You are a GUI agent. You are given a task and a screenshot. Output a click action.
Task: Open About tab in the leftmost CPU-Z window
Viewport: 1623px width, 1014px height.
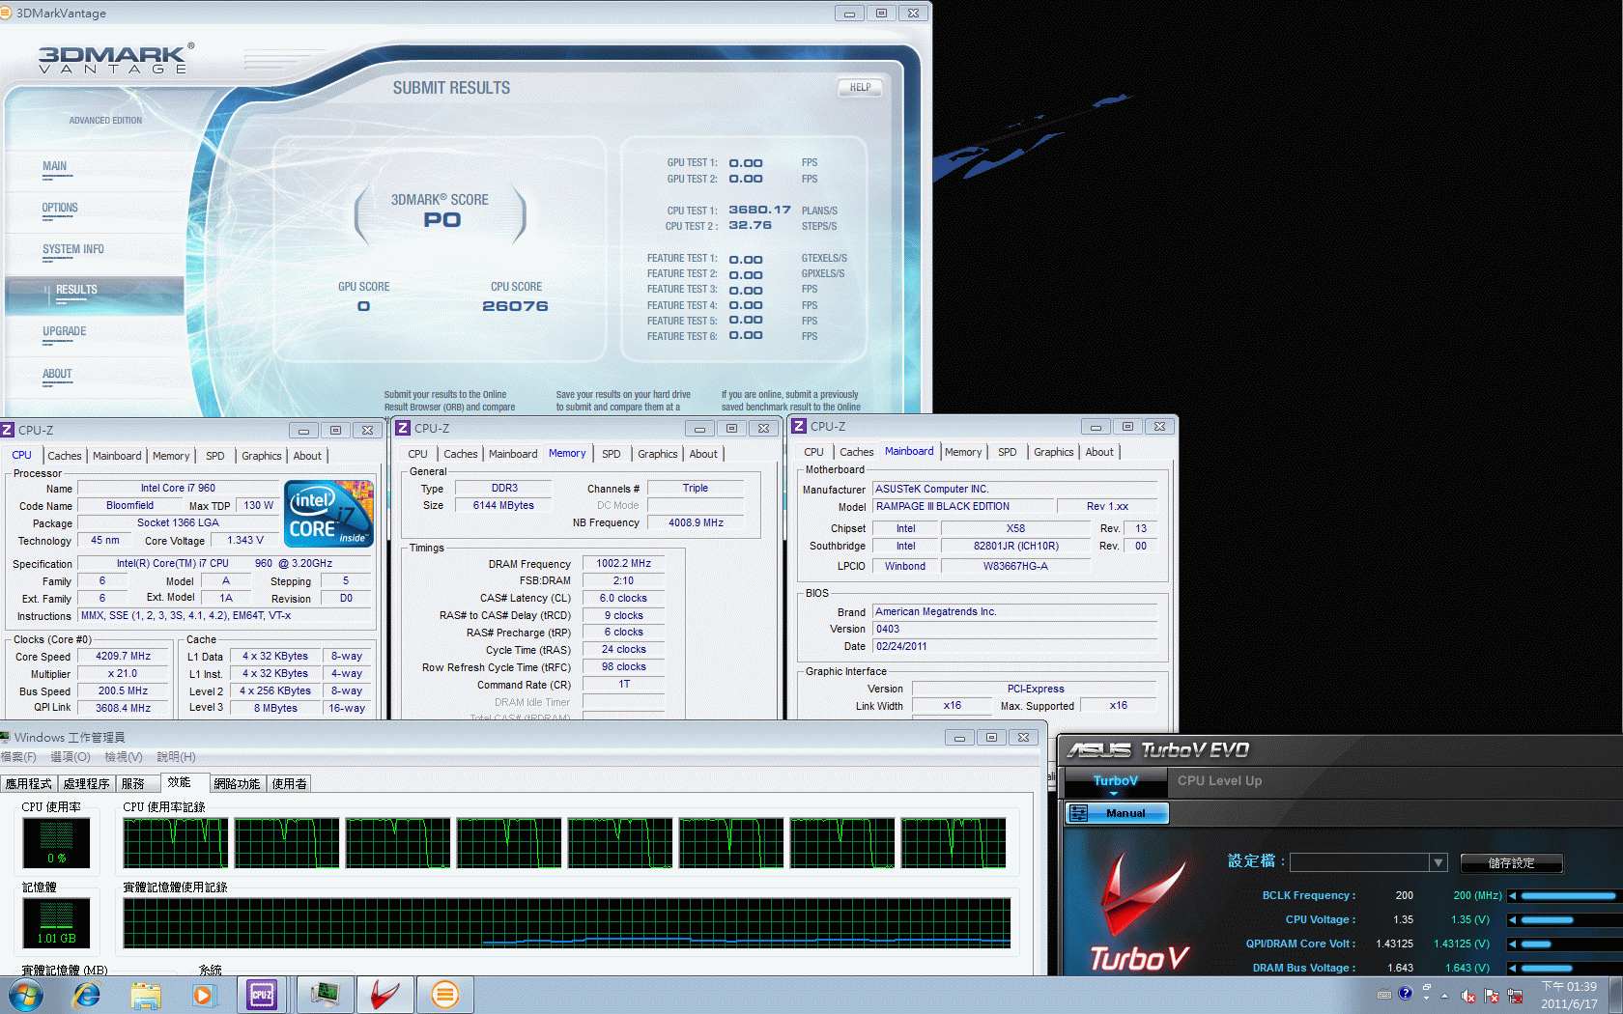[307, 456]
